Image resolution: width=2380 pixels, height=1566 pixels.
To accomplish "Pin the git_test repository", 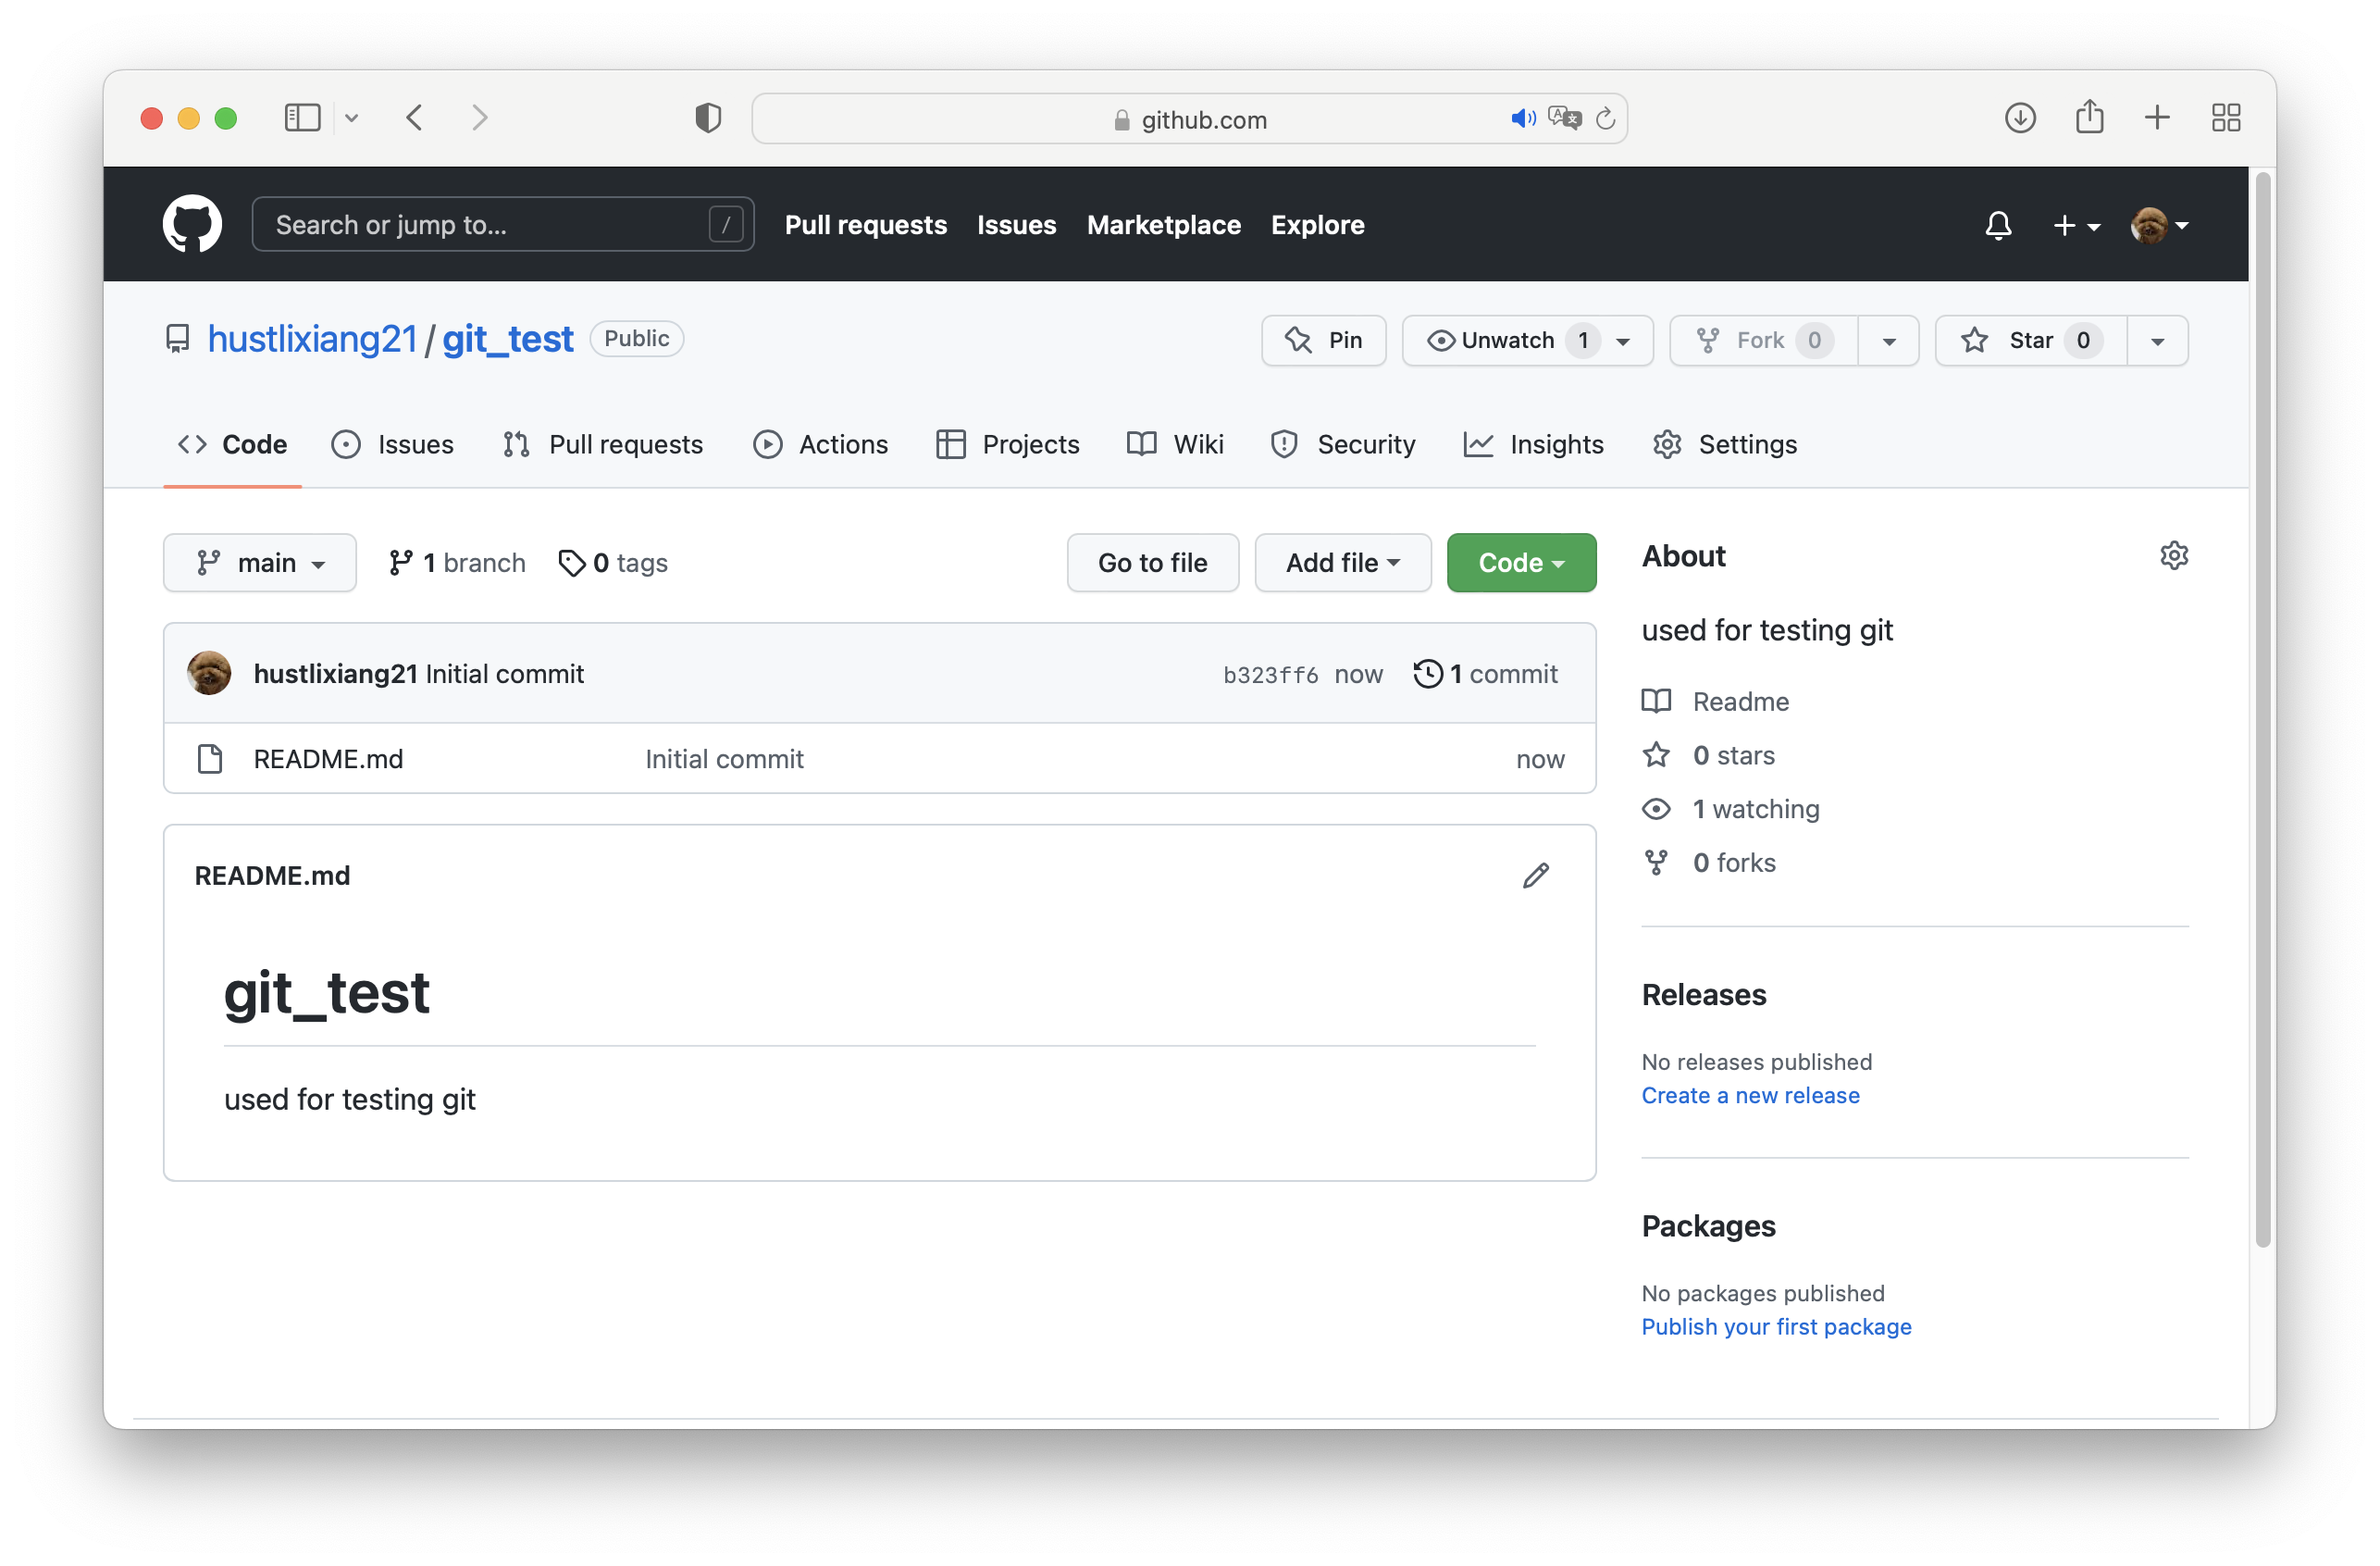I will pos(1323,341).
